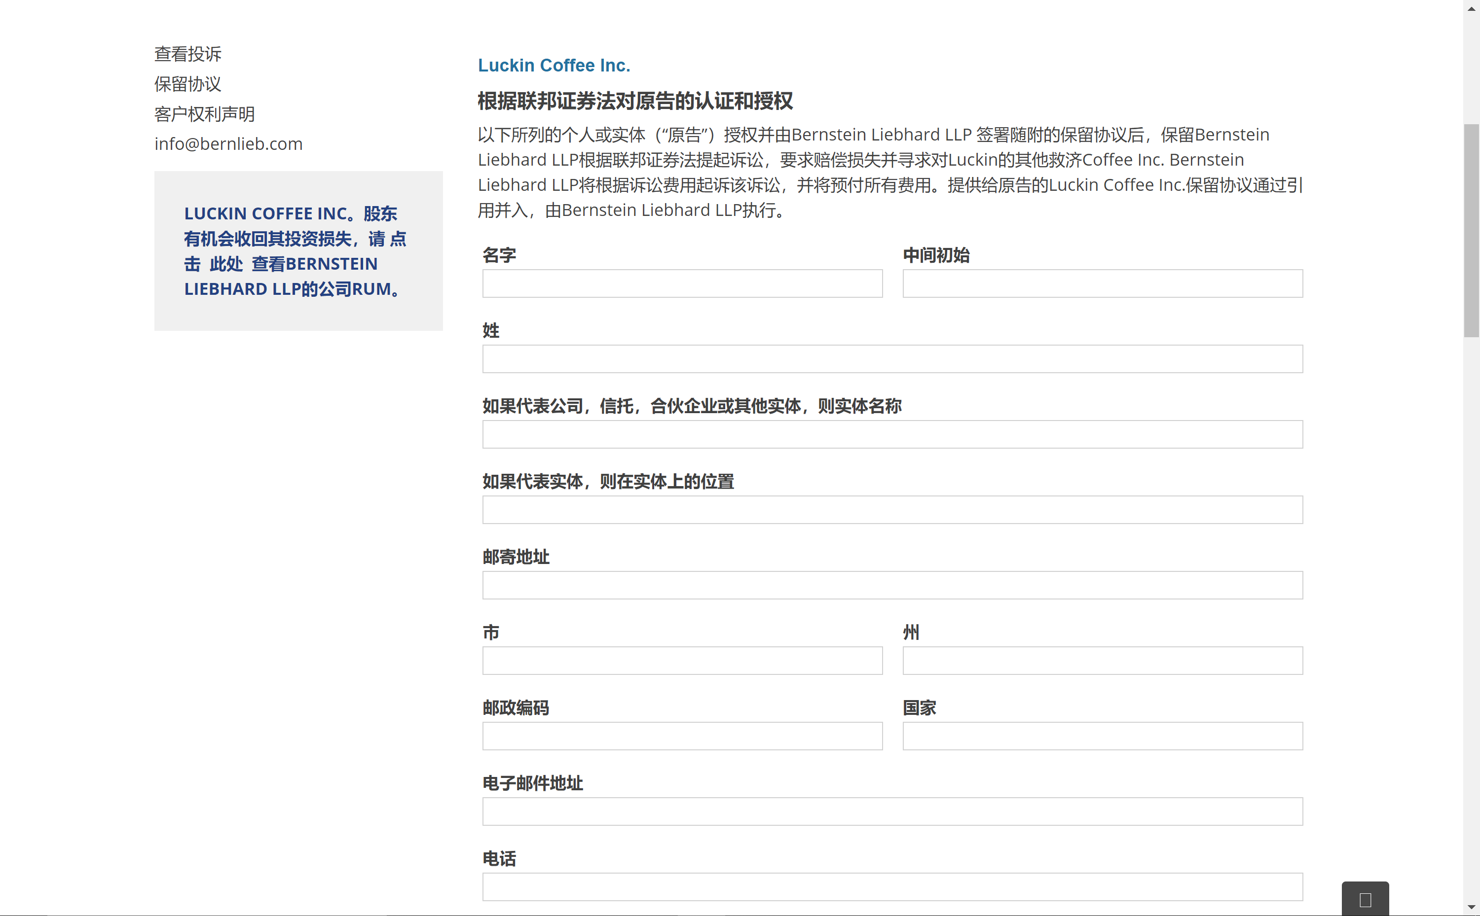Open the 查看投诉 link

coord(188,54)
